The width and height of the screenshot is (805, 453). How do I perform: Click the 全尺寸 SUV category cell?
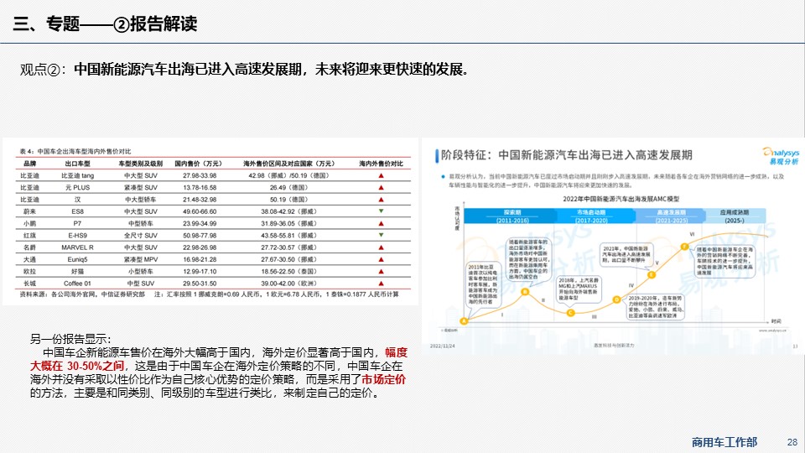click(141, 235)
